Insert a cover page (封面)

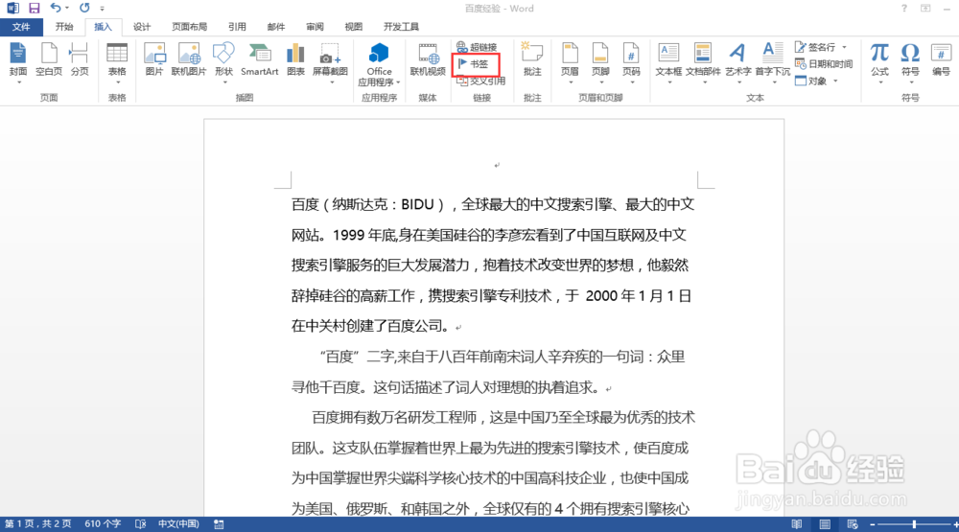point(17,61)
